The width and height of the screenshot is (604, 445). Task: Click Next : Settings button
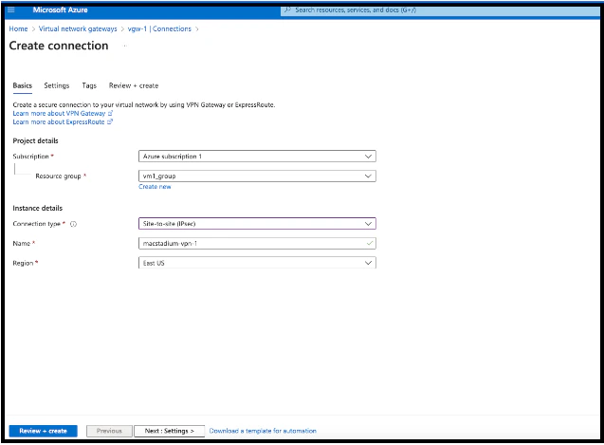(x=169, y=431)
